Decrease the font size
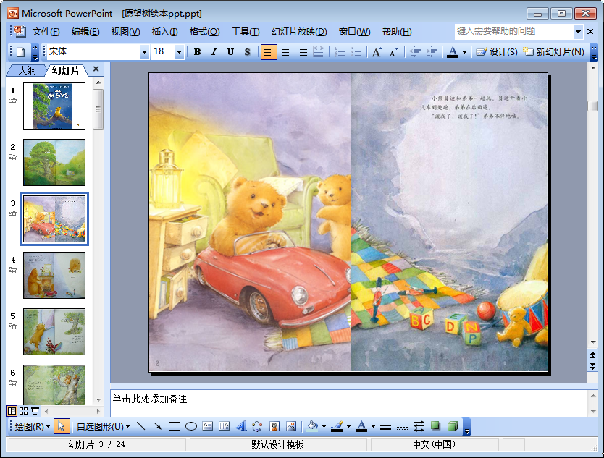Screen dimensions: 604x458 [x=394, y=51]
